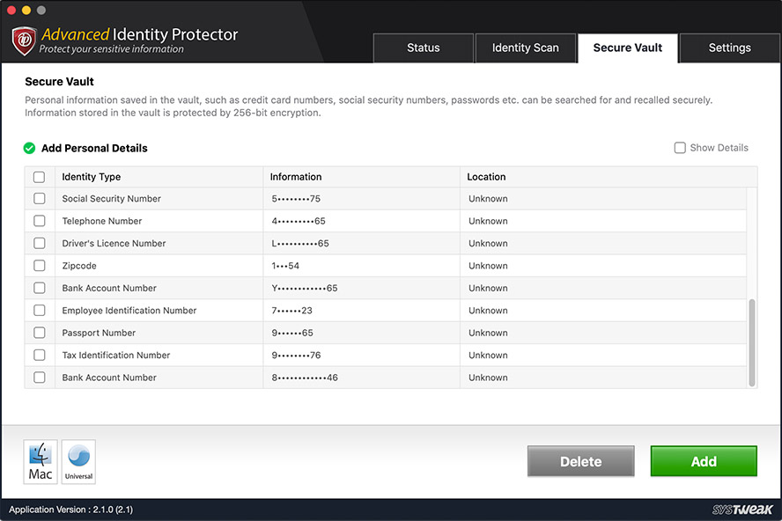Viewport: 782px width, 521px height.
Task: Click the Application Version 2.1.0 text
Action: click(x=70, y=510)
